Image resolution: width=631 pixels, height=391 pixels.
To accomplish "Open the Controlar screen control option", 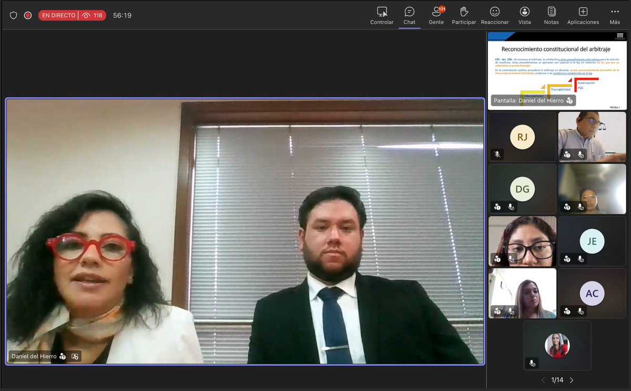I will point(382,15).
